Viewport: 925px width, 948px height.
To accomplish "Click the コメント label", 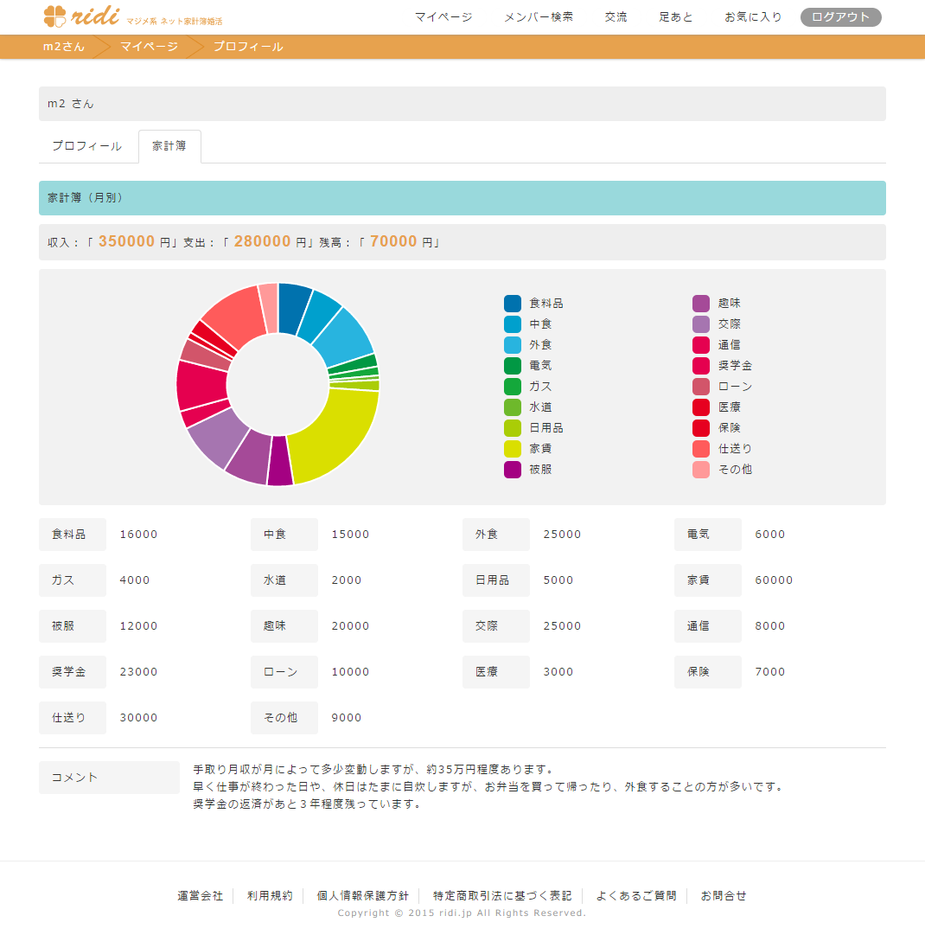I will coord(109,778).
